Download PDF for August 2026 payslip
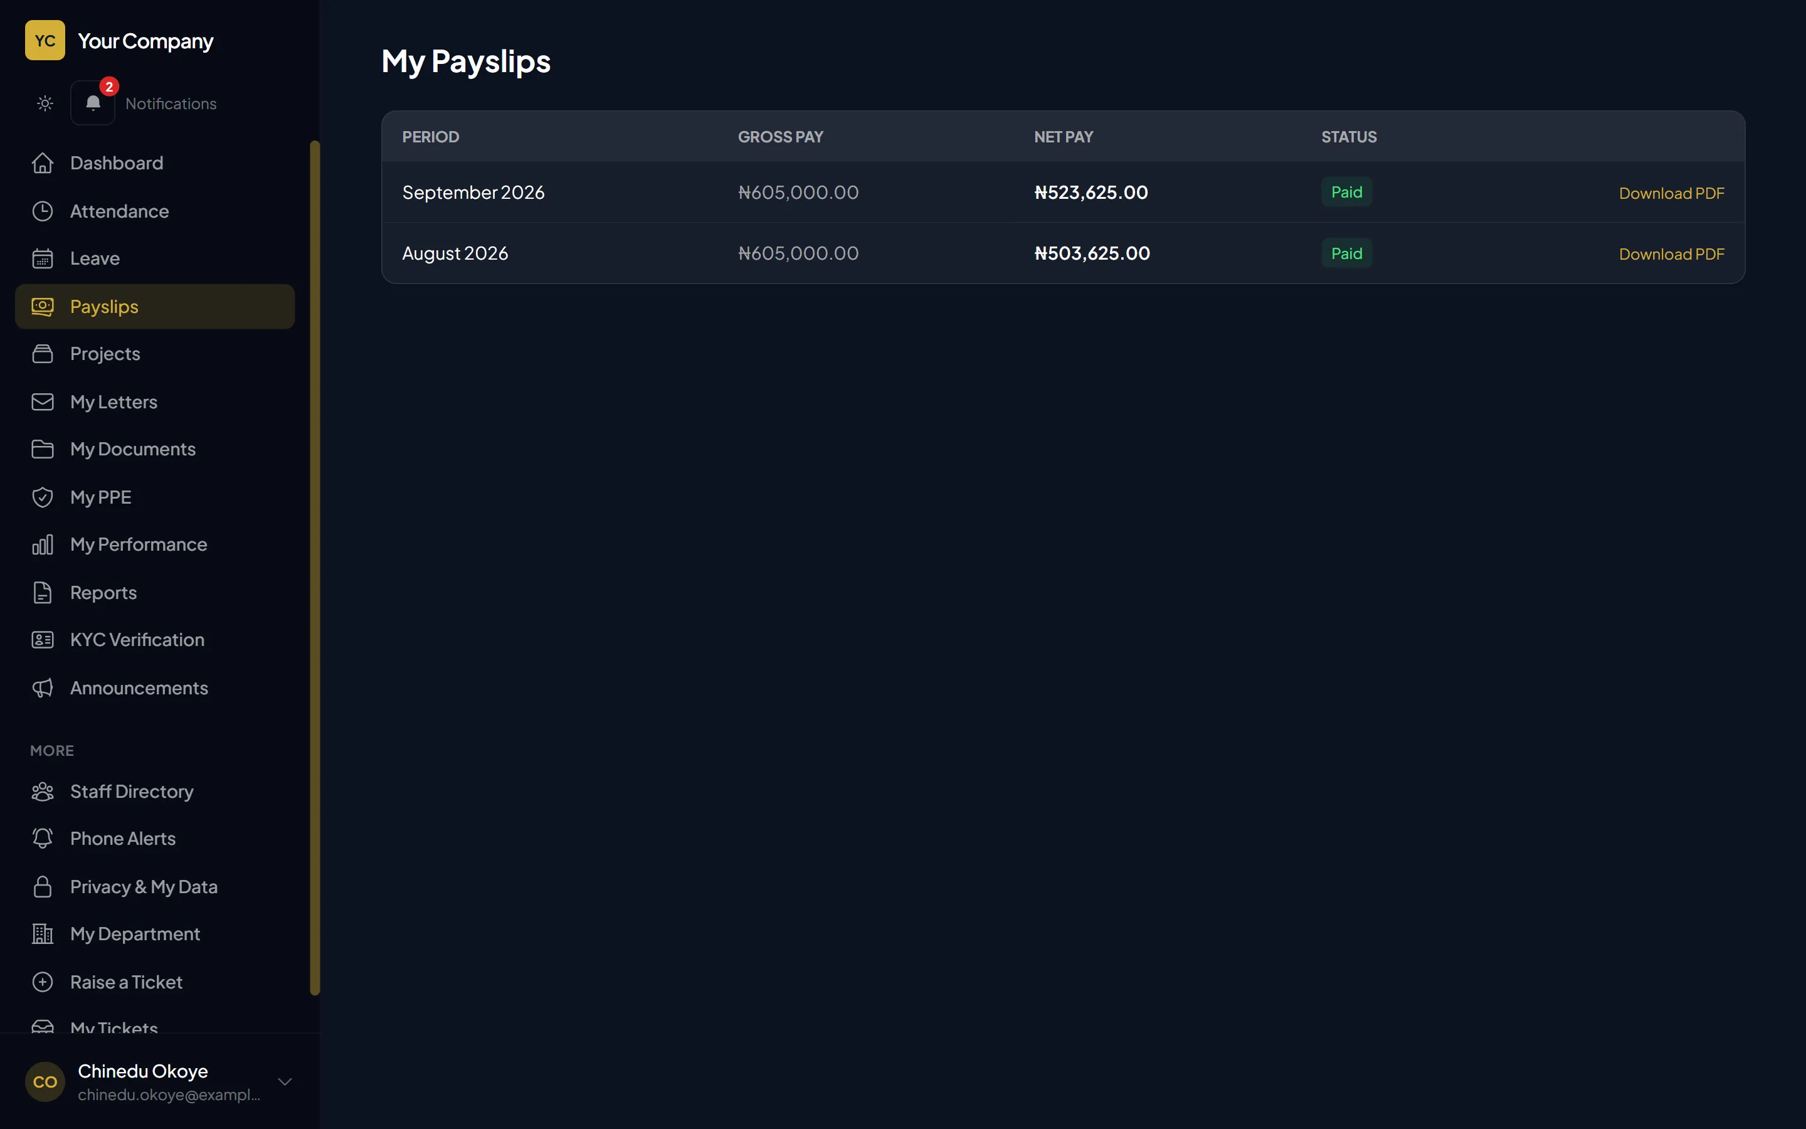Viewport: 1806px width, 1129px height. (x=1671, y=254)
